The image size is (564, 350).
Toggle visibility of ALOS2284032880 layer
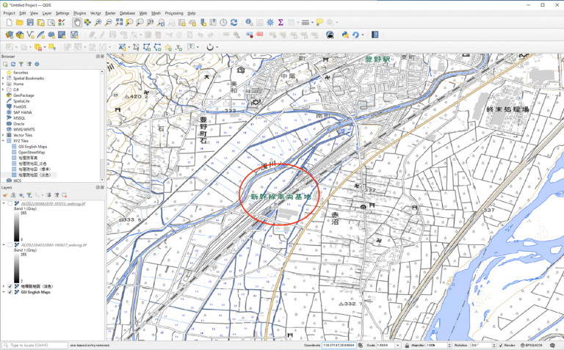10,245
